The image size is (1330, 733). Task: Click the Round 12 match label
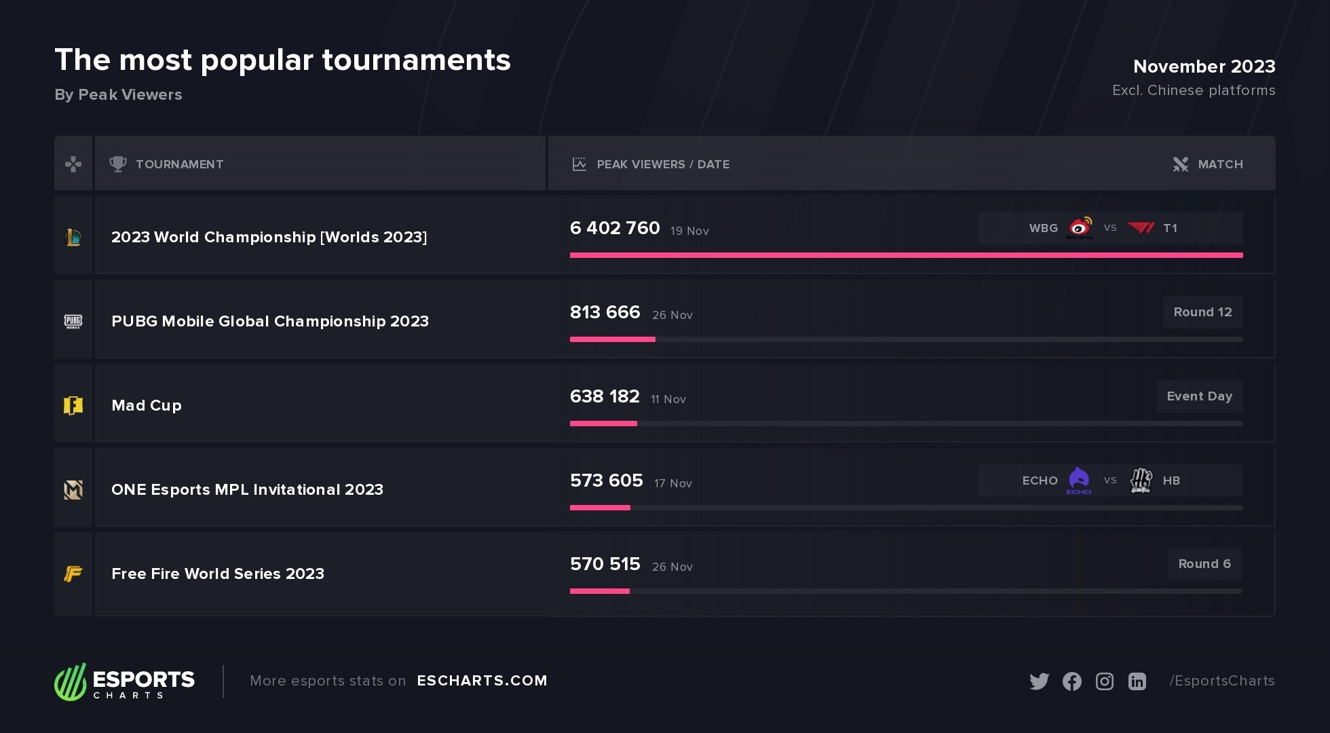(x=1202, y=312)
